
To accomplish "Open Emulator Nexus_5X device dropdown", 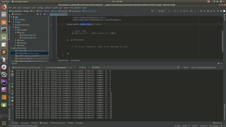I will pyautogui.click(x=28, y=67).
